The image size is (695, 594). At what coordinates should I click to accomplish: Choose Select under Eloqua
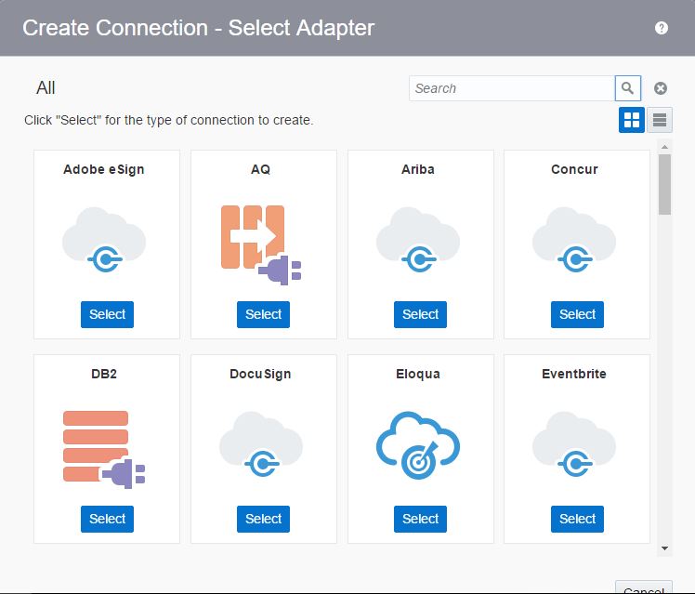(420, 519)
